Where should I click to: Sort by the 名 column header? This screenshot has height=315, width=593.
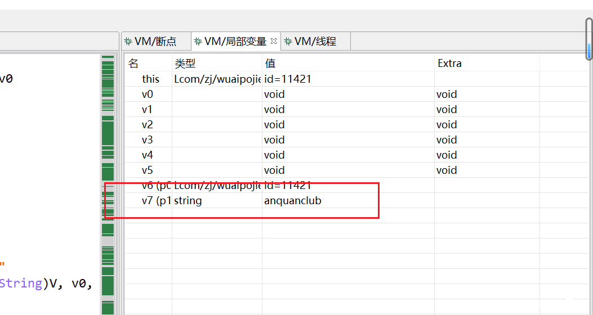point(133,64)
